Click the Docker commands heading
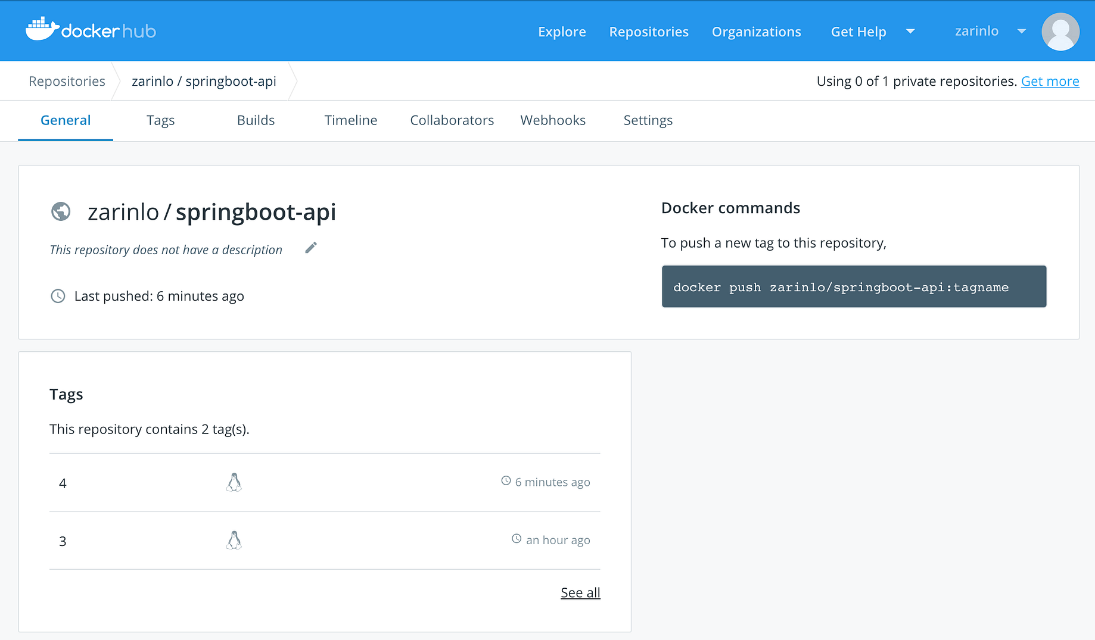This screenshot has height=640, width=1095. point(730,208)
